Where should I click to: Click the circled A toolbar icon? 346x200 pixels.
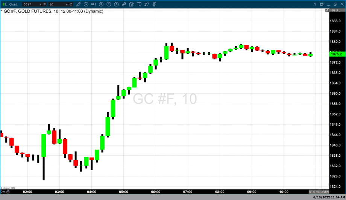pyautogui.click(x=116, y=4)
